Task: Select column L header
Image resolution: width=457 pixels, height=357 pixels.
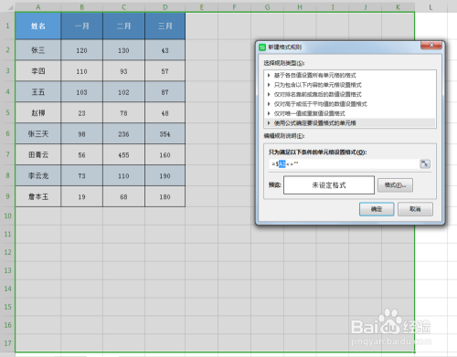Action: click(430, 7)
